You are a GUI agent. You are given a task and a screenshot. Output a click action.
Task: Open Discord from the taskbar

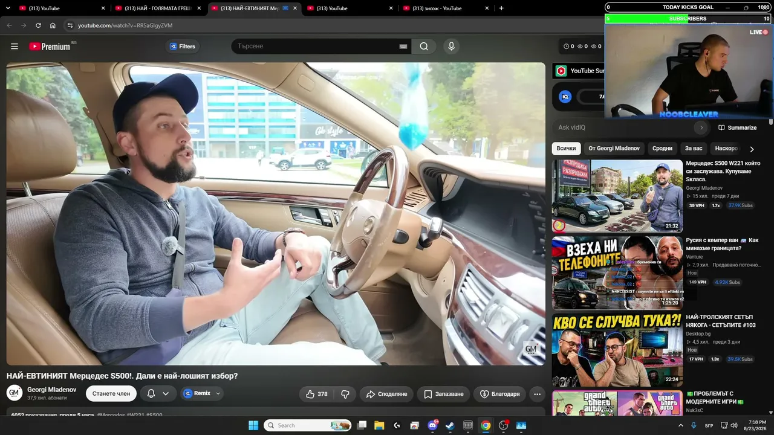[x=432, y=425]
